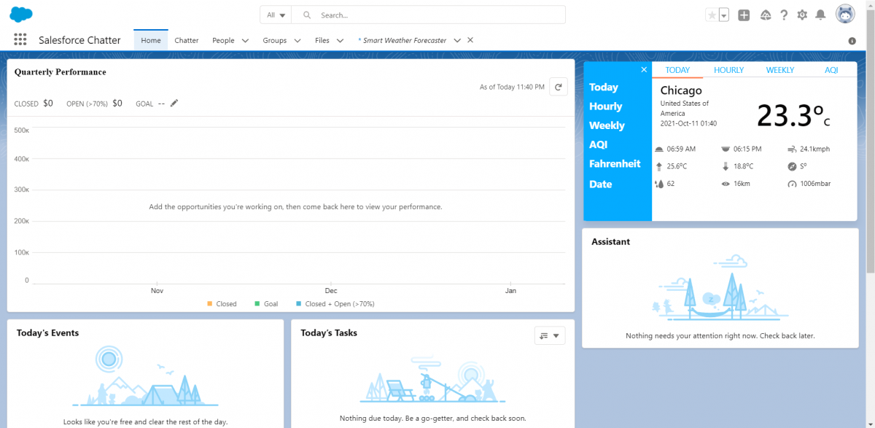Screen dimensions: 875x428
Task: Click the sunrise icon beside 06:59 AM
Action: click(x=659, y=149)
